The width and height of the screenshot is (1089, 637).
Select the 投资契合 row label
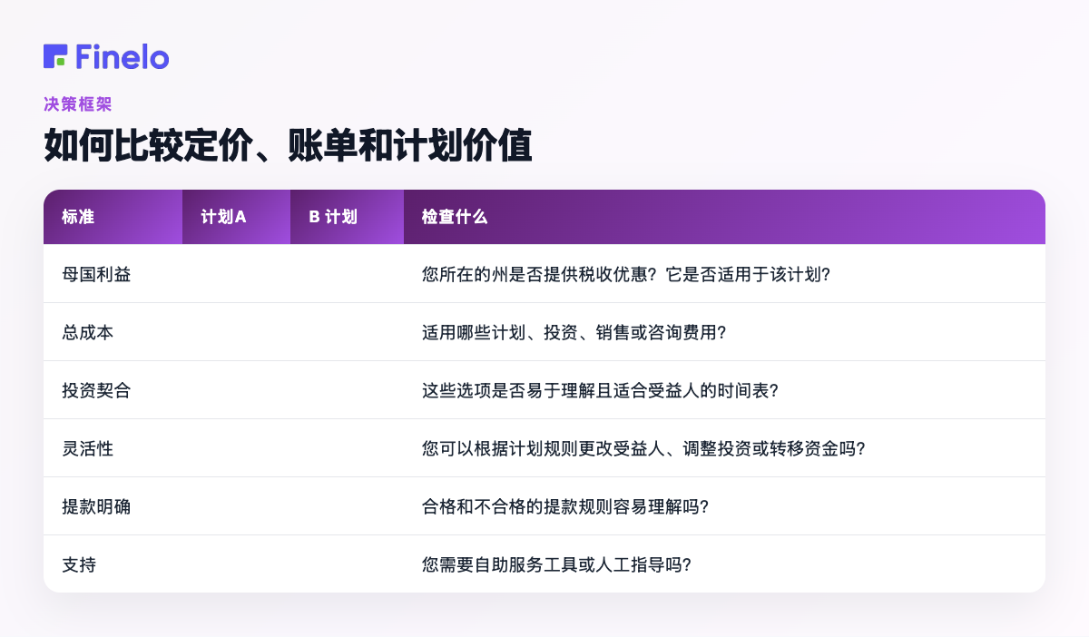pyautogui.click(x=96, y=390)
